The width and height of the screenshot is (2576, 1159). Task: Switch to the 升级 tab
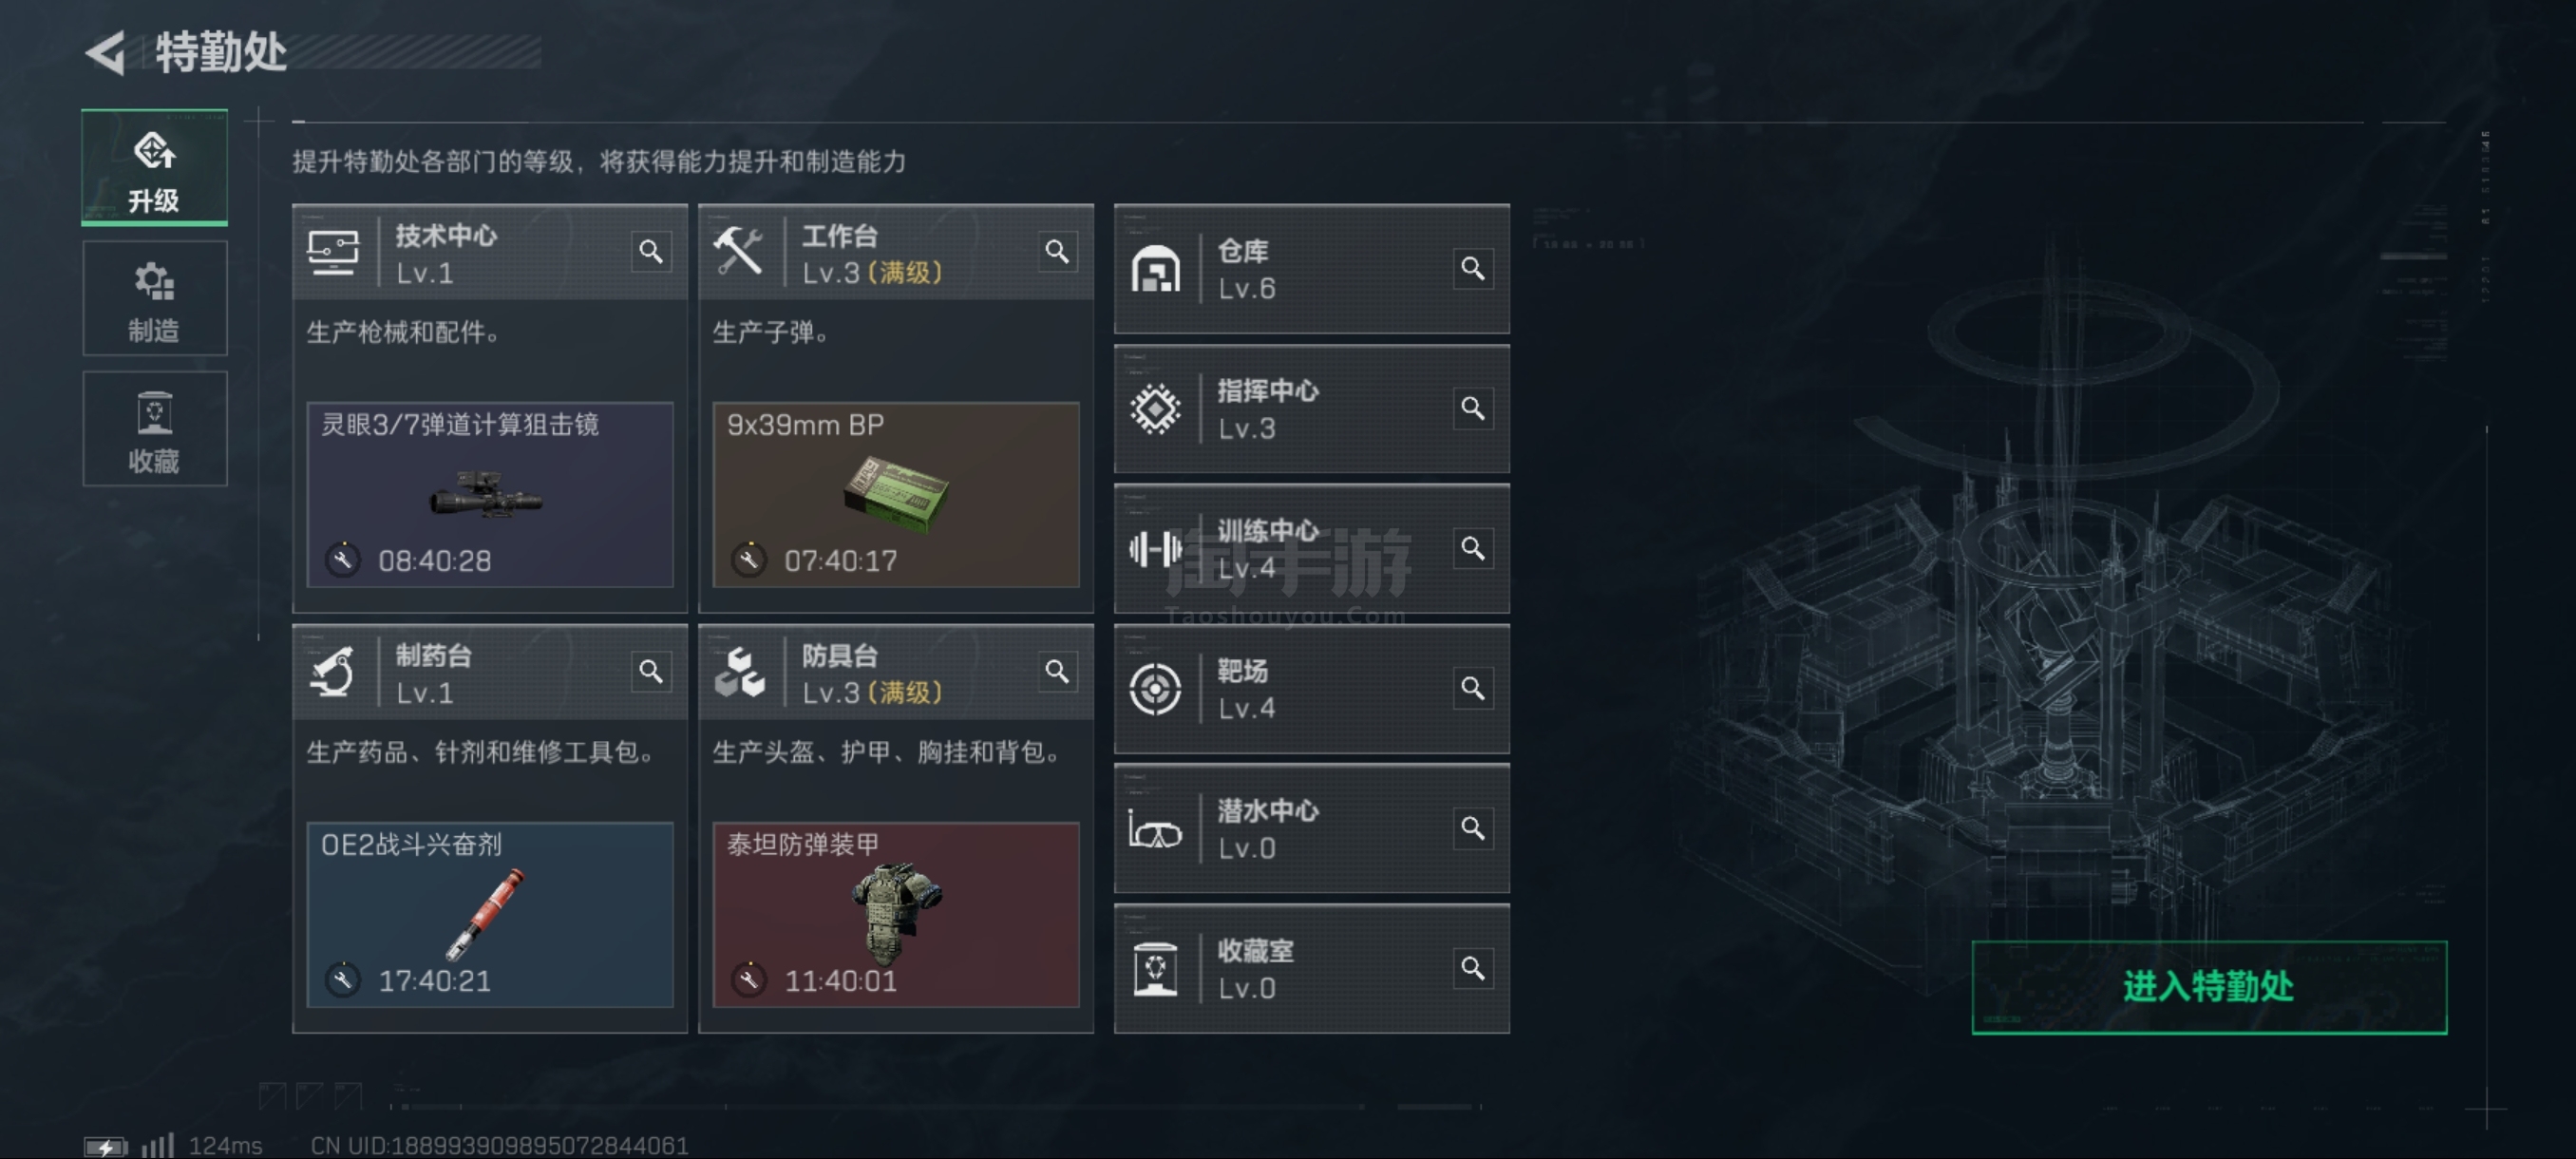[154, 168]
